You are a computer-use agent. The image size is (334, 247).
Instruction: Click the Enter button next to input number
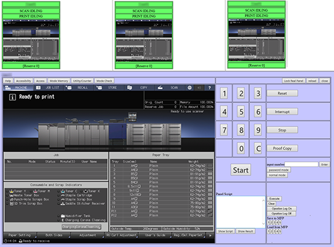pos(324,164)
